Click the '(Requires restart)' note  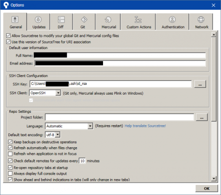(109, 126)
